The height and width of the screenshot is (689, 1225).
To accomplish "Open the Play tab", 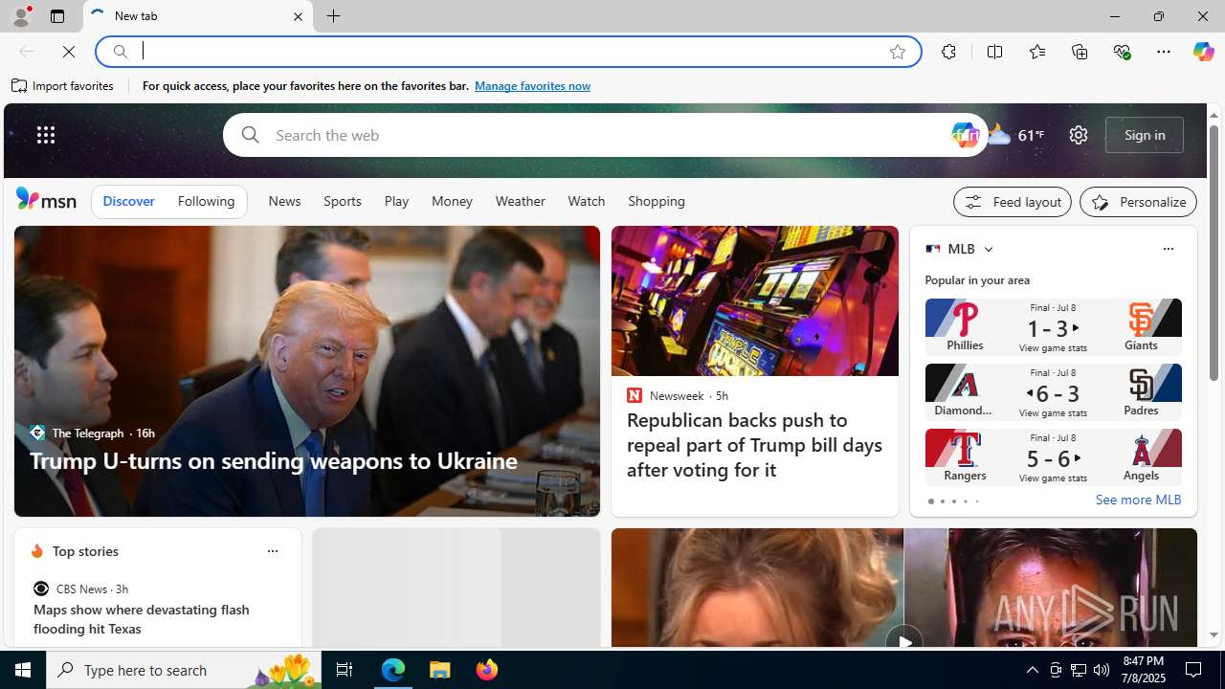I will (x=396, y=202).
